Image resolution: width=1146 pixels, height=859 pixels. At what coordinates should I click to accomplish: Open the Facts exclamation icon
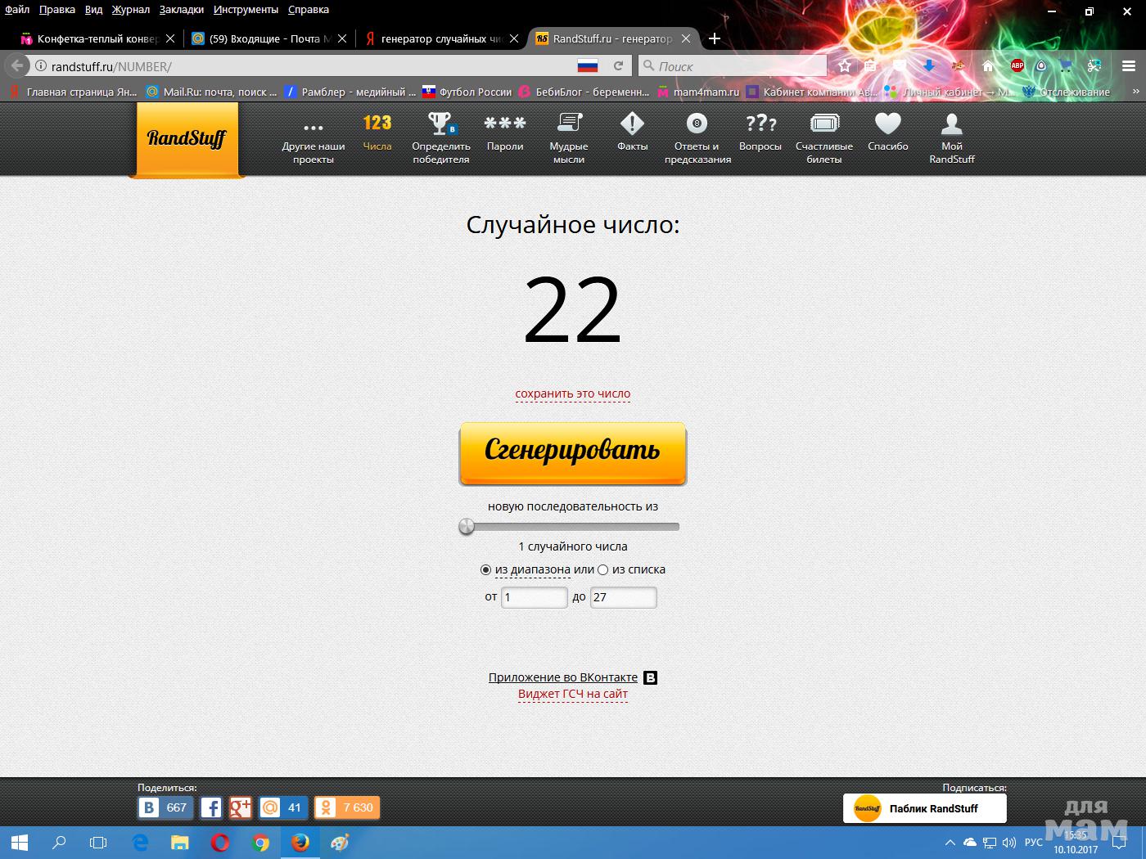click(x=632, y=124)
